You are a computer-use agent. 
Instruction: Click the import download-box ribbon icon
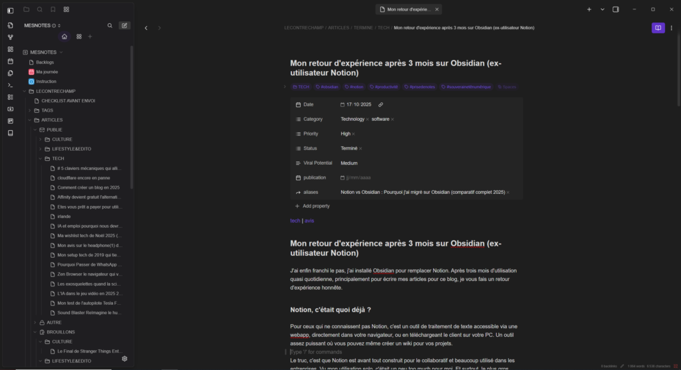point(11,110)
